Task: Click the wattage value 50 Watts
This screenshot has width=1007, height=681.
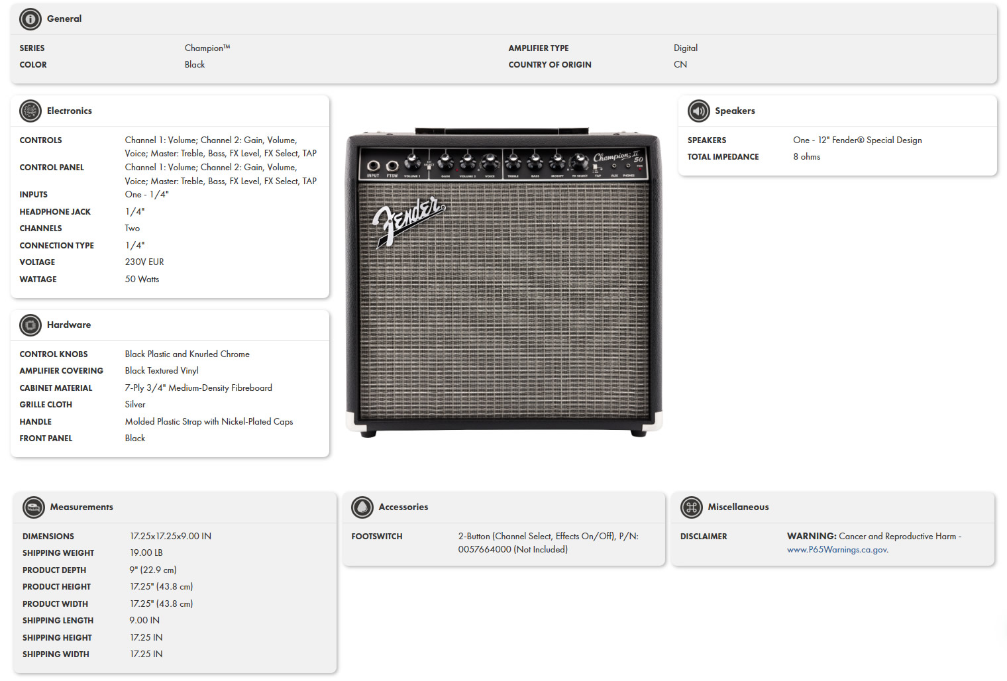Action: tap(142, 279)
